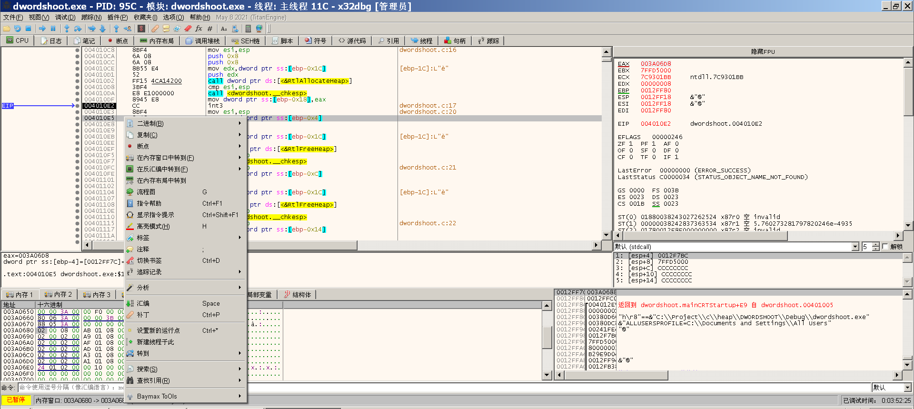
Task: Click the open file folder icon
Action: [x=7, y=29]
